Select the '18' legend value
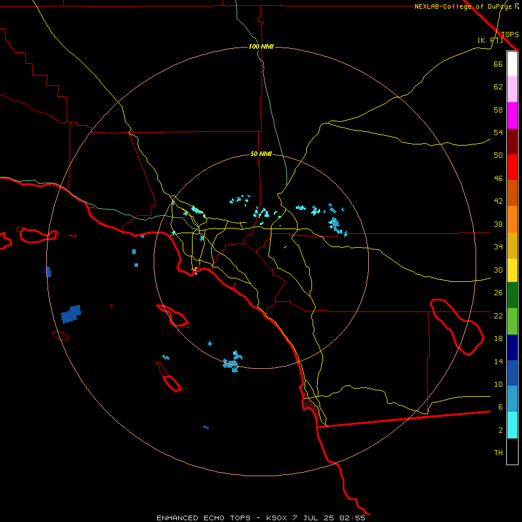This screenshot has height=522, width=522. coord(498,339)
